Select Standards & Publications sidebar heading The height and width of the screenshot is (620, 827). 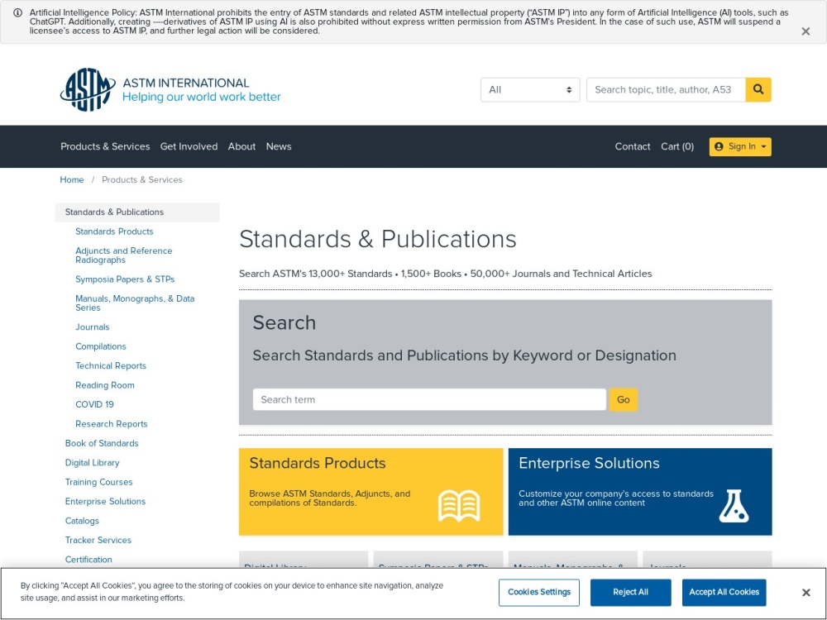pyautogui.click(x=137, y=212)
